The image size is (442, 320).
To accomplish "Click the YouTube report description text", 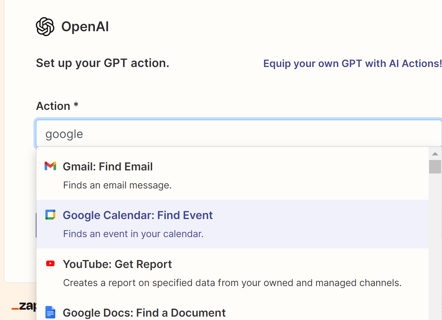I will coord(232,283).
